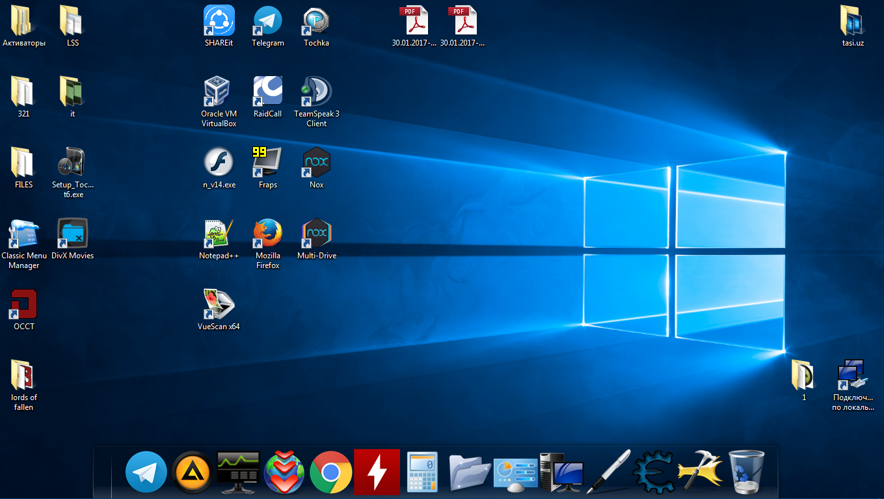The image size is (884, 499).
Task: Click the hammer and pickaxe dock icon
Action: [701, 472]
